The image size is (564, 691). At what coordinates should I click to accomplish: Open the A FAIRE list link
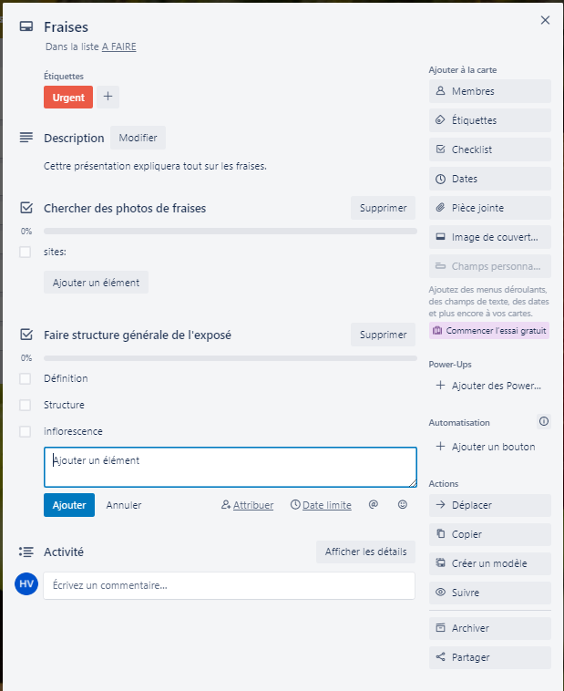point(119,46)
